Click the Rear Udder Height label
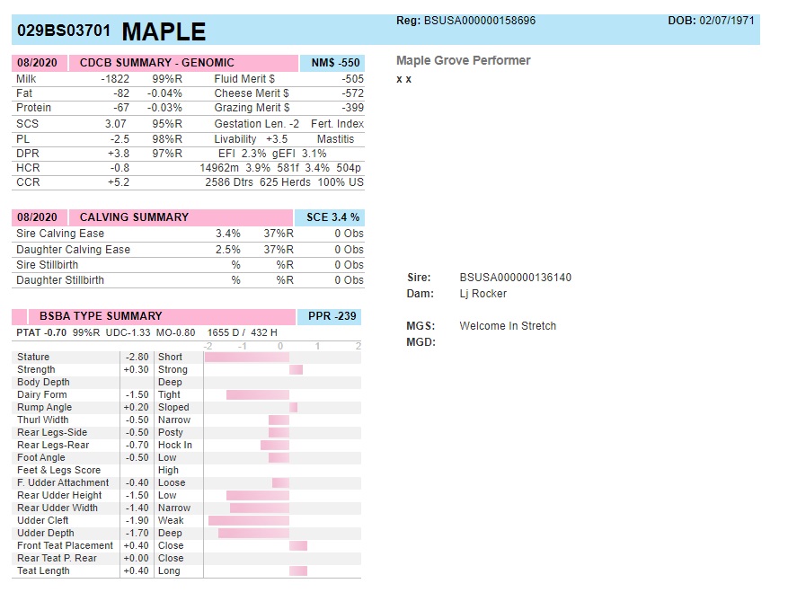 click(59, 496)
